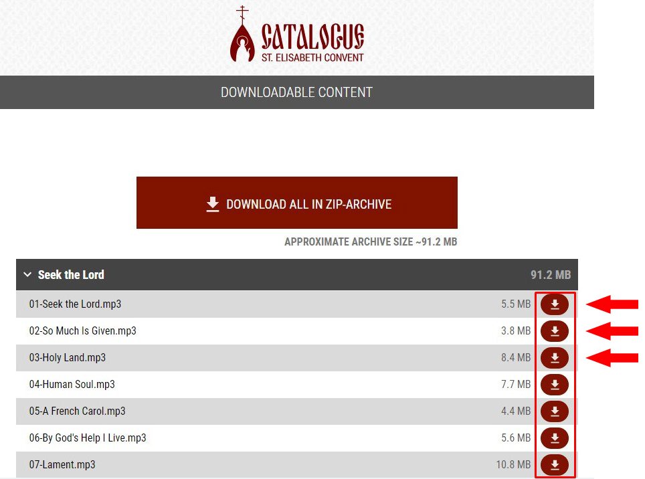
Task: Select the file name 06-By God's Help I Live.mp3
Action: (x=88, y=438)
